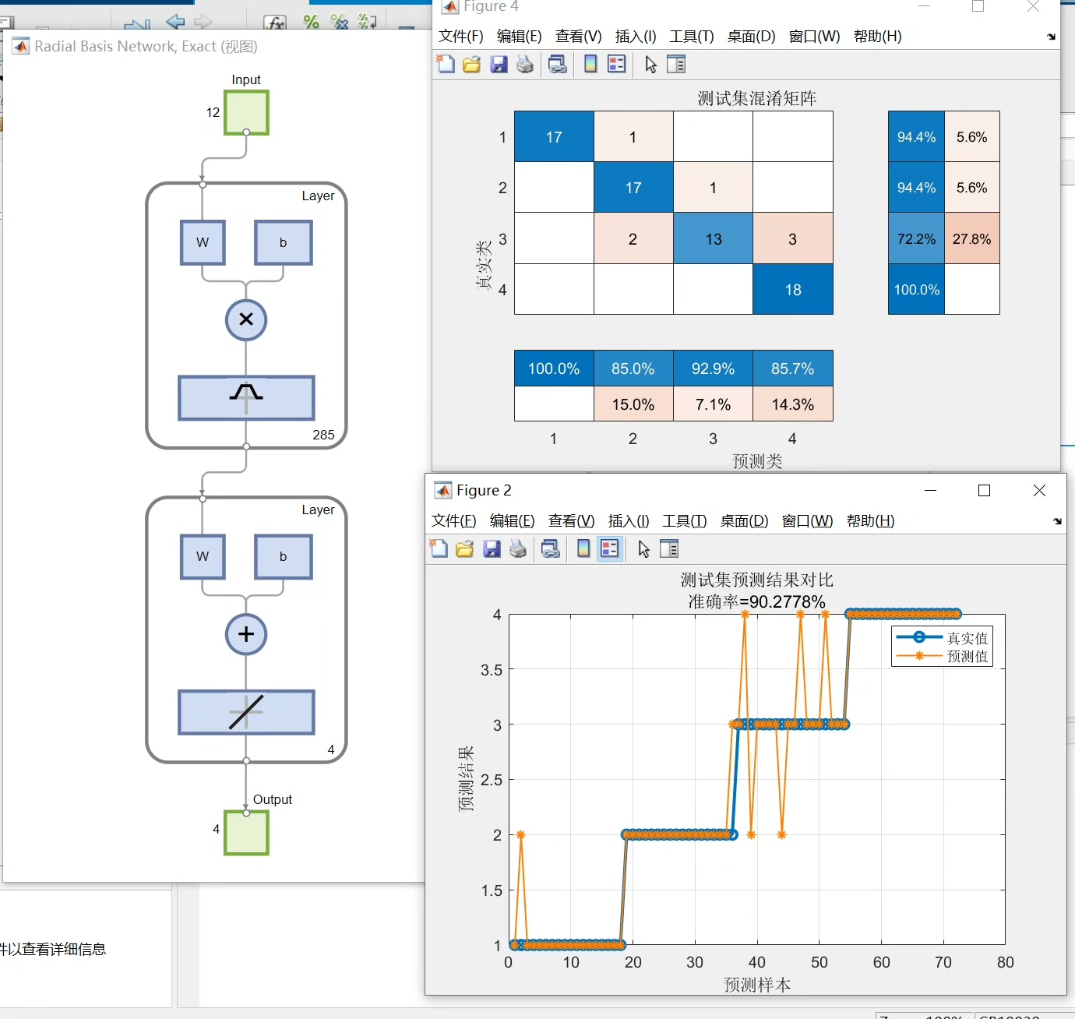Click the 92.9% column summary cell
This screenshot has width=1075, height=1019.
coord(714,368)
